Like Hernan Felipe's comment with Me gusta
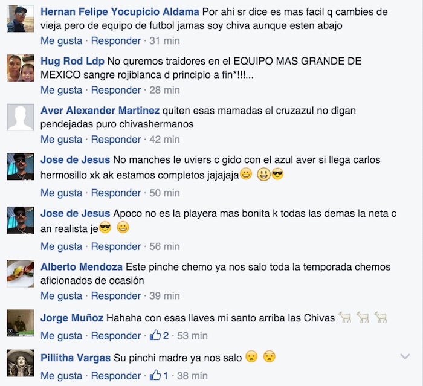423x386 pixels. coord(61,41)
